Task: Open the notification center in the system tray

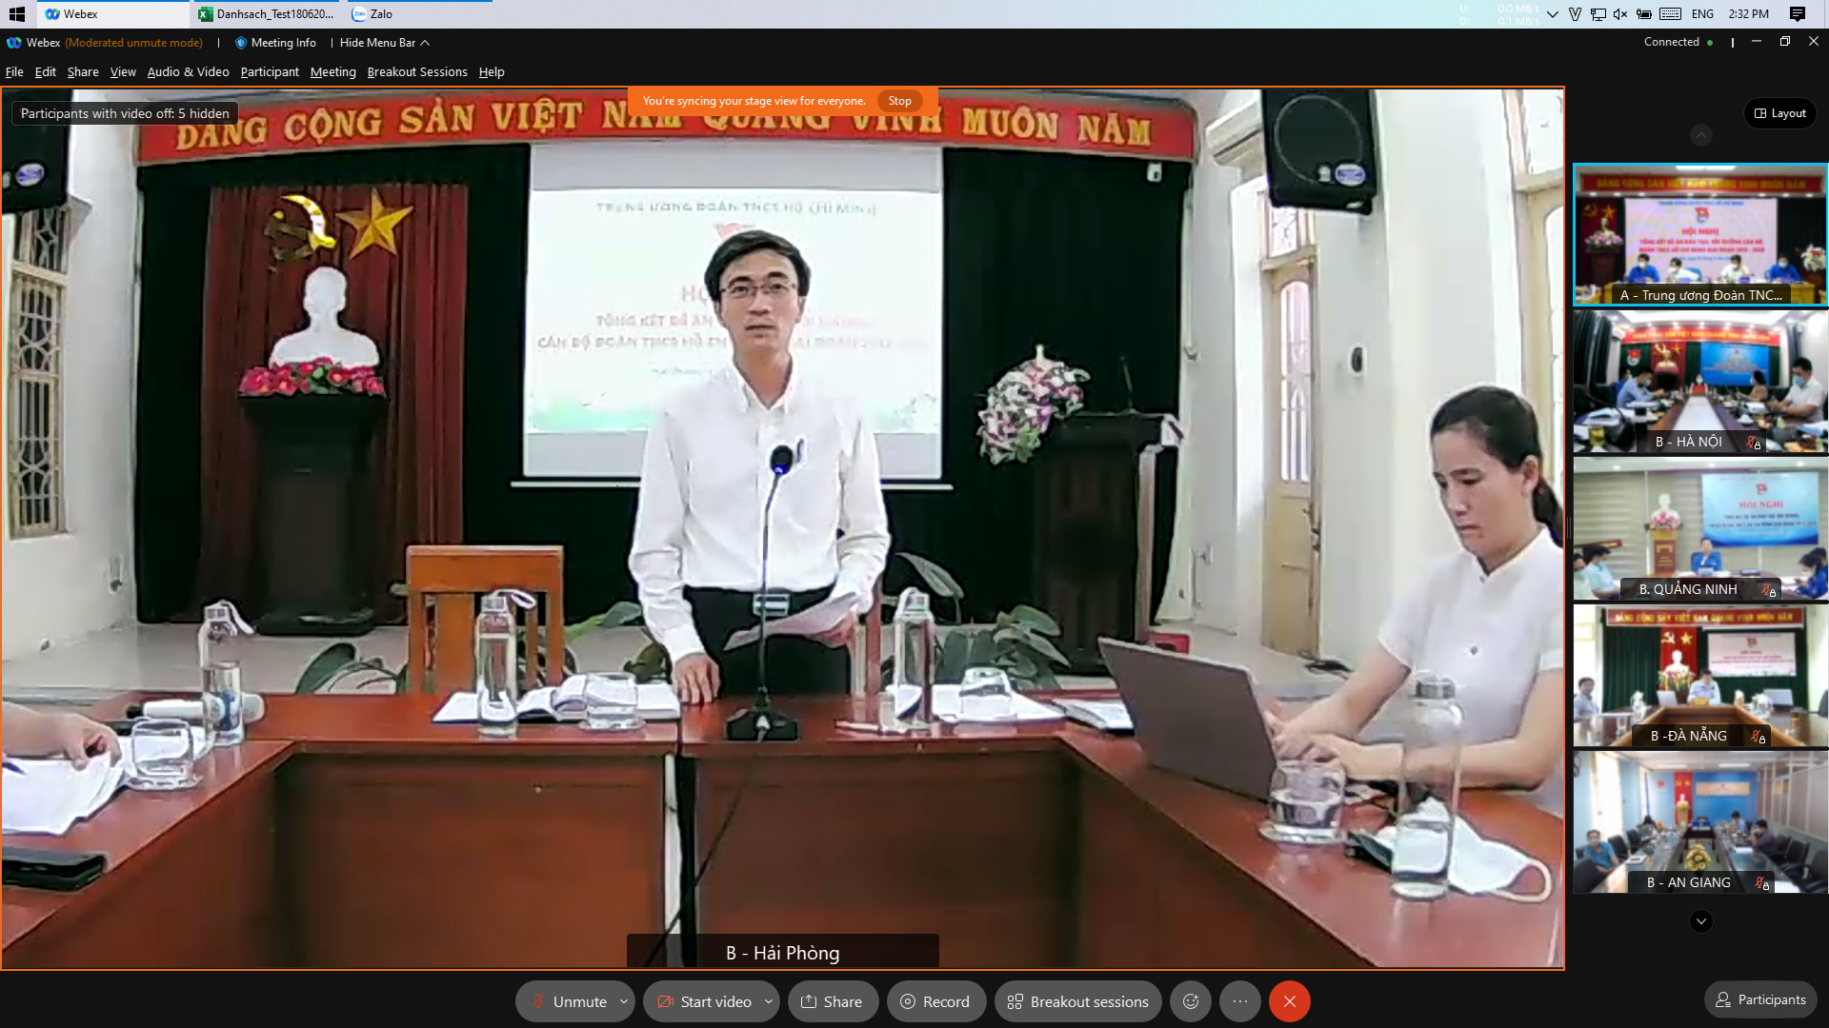Action: coord(1797,14)
